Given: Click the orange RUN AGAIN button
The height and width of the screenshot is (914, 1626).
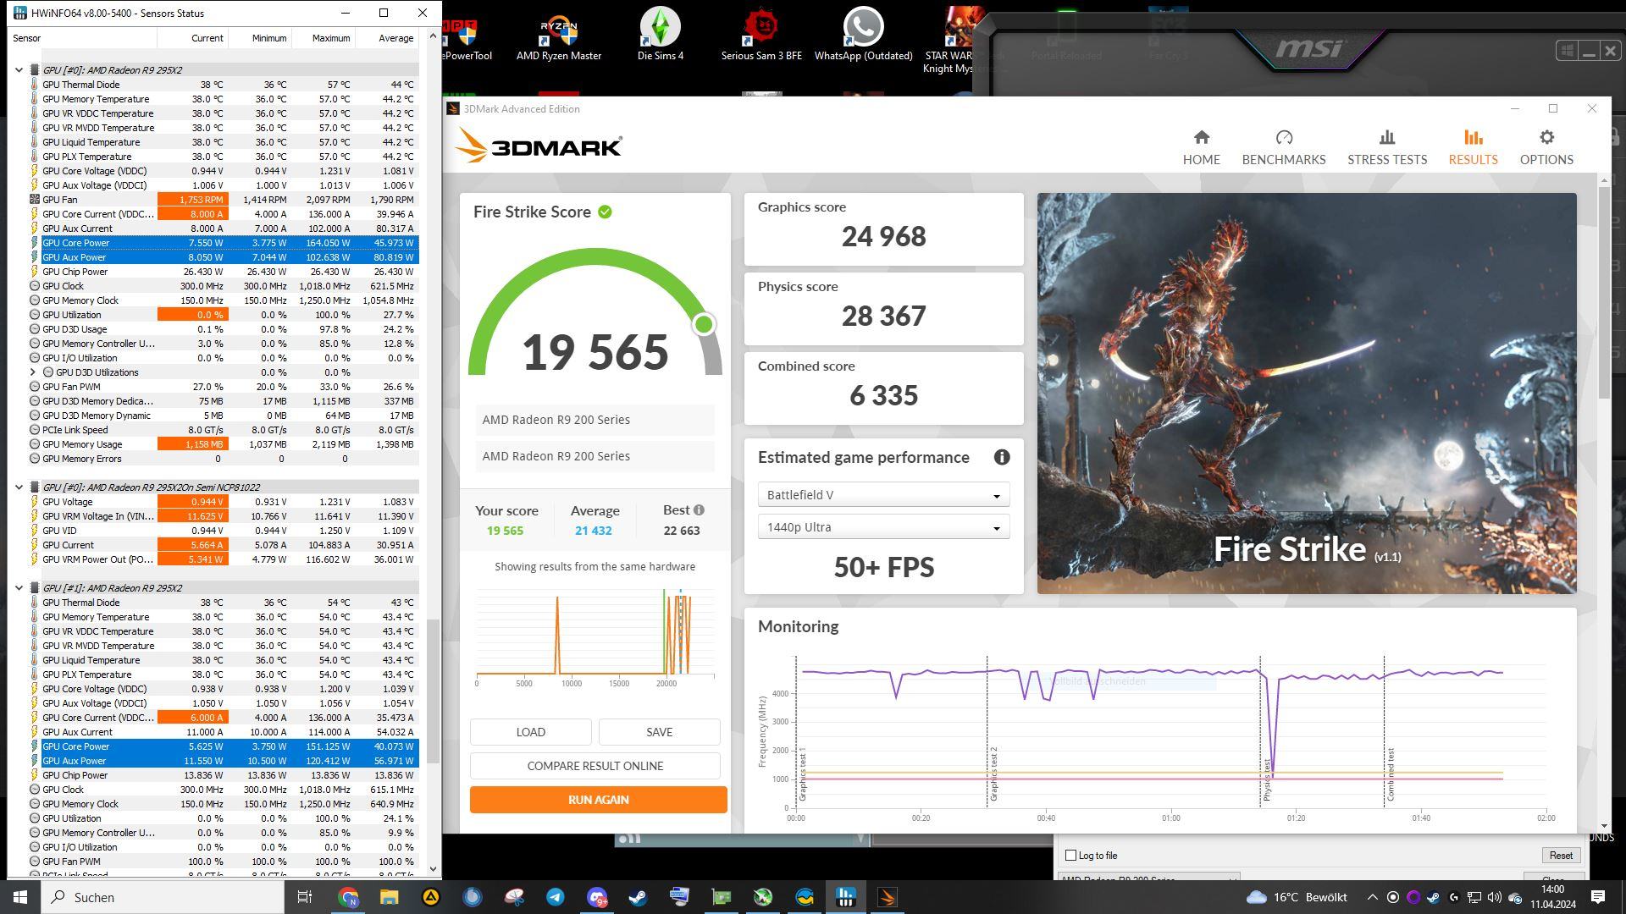Looking at the screenshot, I should tap(598, 800).
